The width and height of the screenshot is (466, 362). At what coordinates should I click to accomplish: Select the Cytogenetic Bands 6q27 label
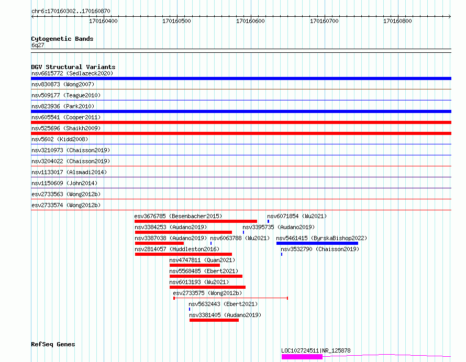point(38,45)
